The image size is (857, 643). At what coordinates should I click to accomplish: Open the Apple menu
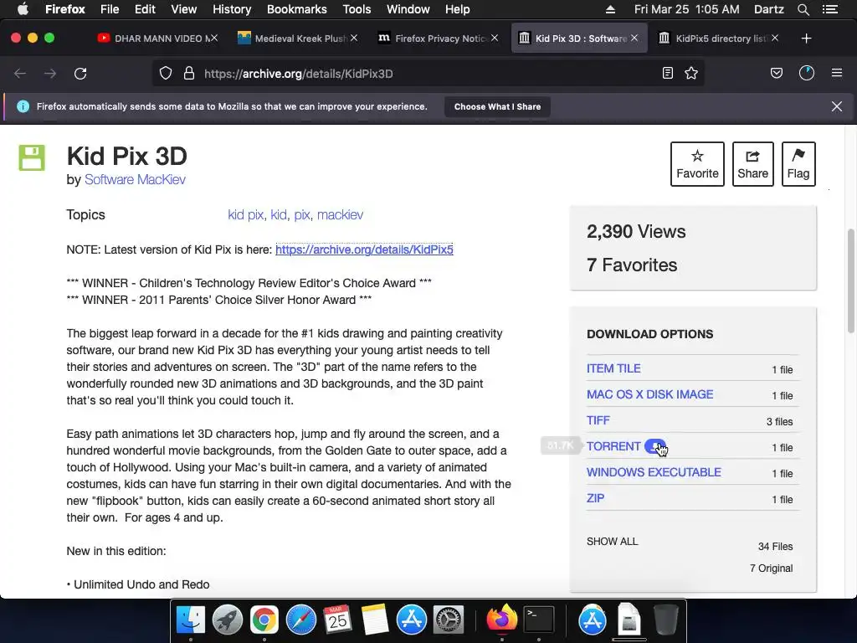coord(23,9)
